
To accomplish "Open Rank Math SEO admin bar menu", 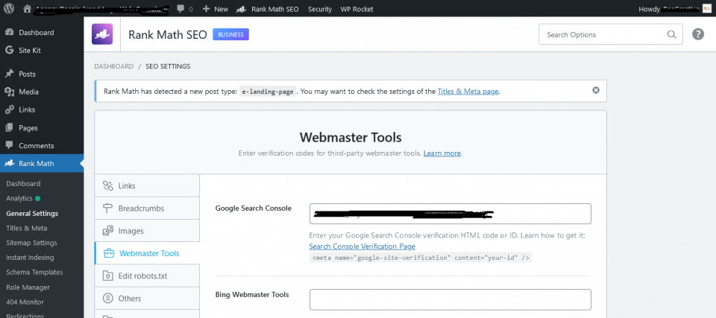I will 268,9.
